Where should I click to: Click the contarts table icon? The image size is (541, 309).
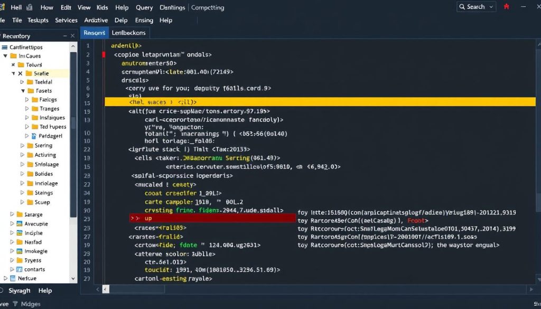point(20,269)
